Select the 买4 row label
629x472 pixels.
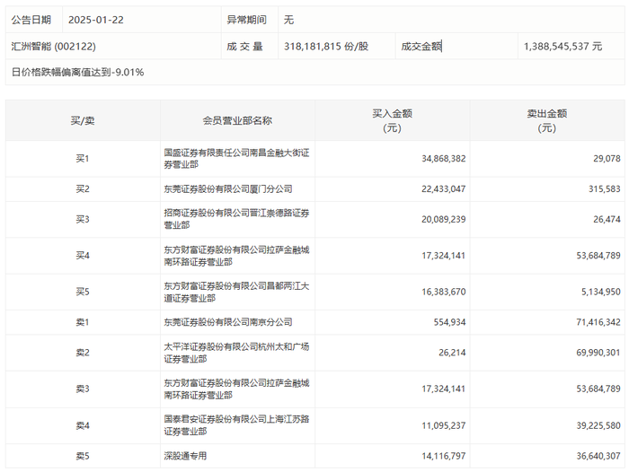coord(83,256)
